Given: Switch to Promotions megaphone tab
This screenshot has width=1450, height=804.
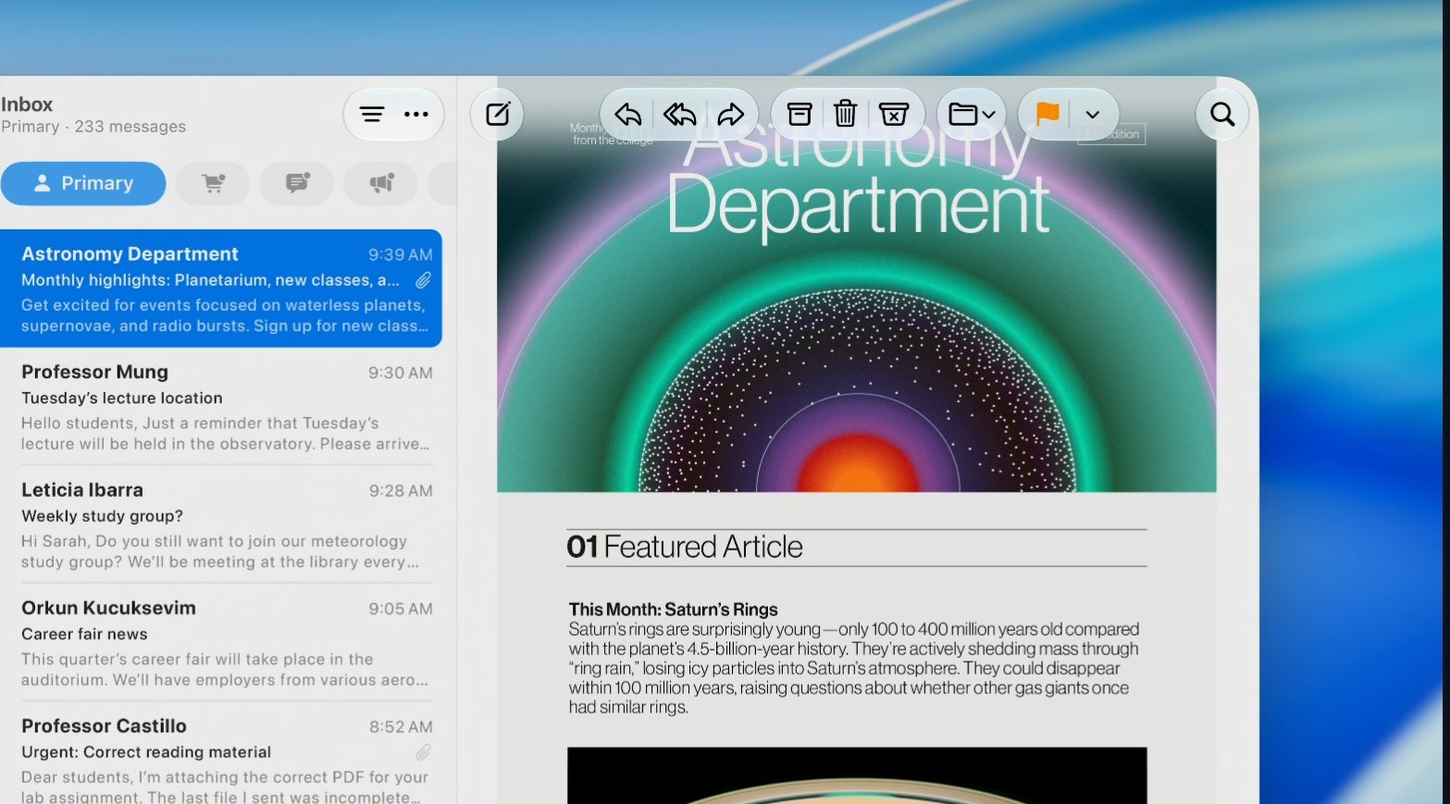Looking at the screenshot, I should click(x=381, y=183).
